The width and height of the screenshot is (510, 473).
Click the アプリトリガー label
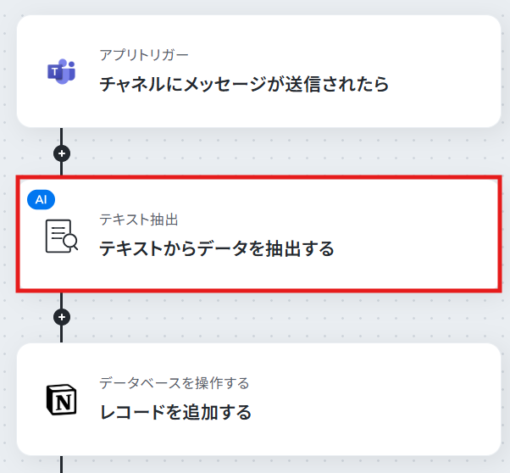coord(144,55)
